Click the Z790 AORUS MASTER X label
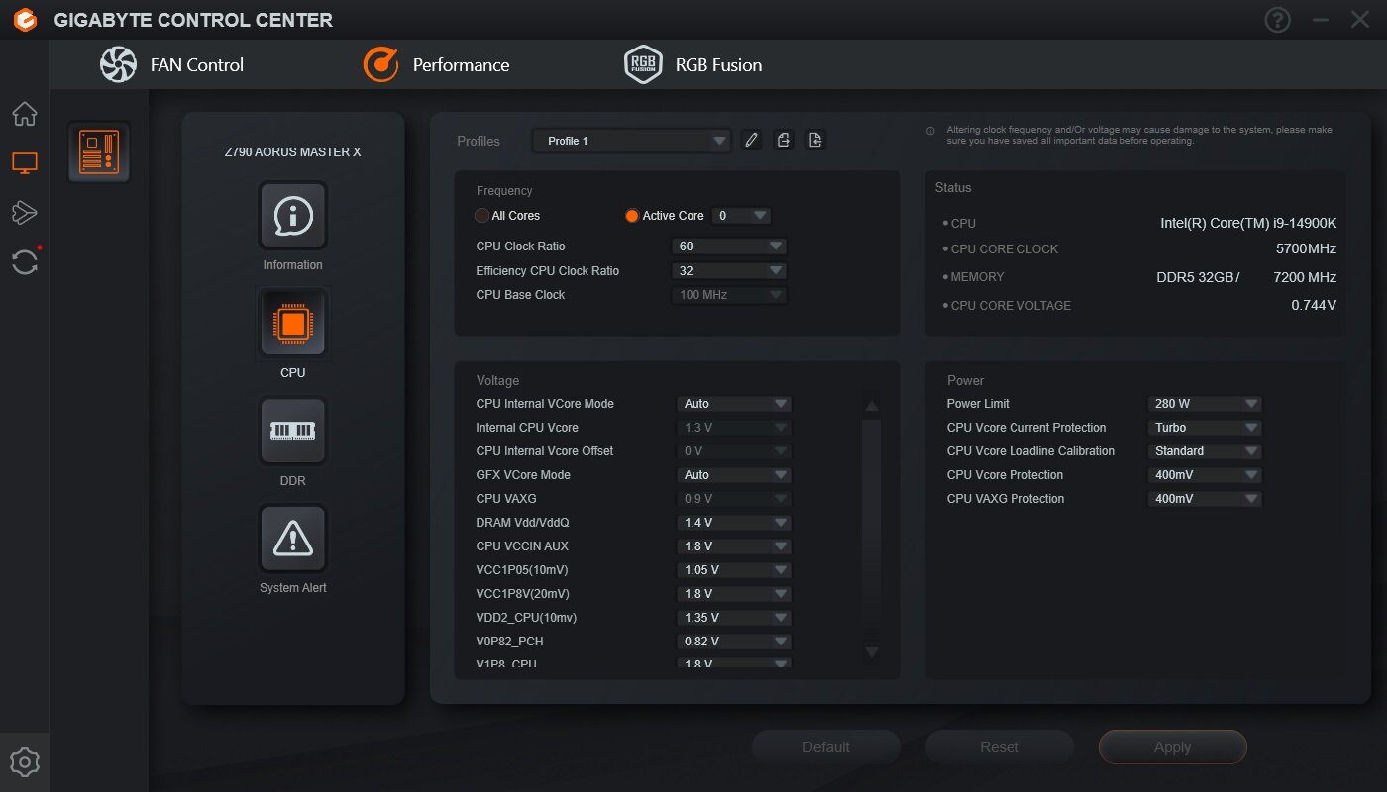Screen dimensions: 1387x792 pyautogui.click(x=292, y=152)
